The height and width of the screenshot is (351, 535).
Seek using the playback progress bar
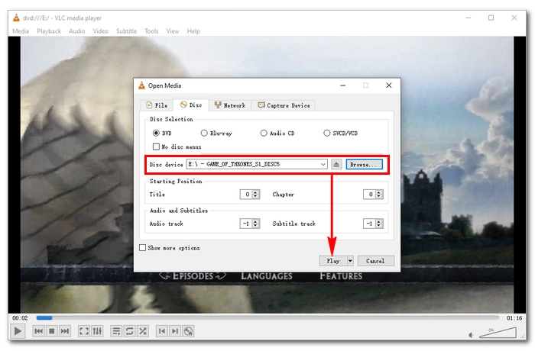pos(267,318)
